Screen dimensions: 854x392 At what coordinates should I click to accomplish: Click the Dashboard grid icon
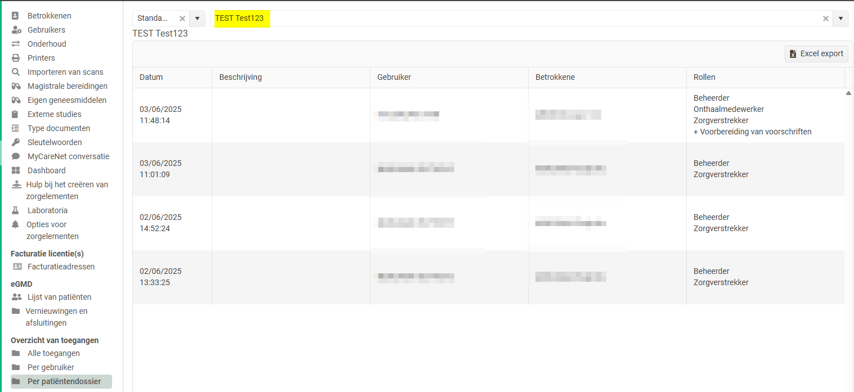[16, 170]
